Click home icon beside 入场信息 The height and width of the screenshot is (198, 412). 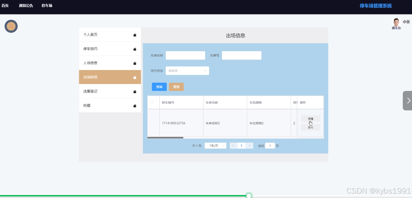click(135, 63)
